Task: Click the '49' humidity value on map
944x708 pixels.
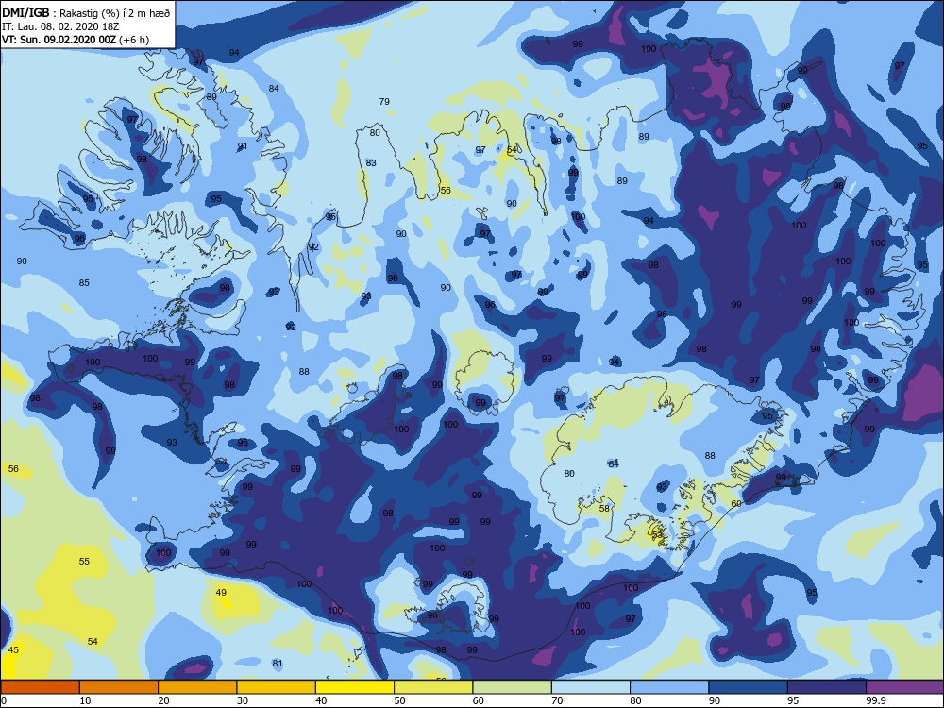Action: click(221, 593)
